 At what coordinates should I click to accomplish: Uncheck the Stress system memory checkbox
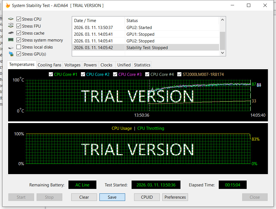click(19, 40)
